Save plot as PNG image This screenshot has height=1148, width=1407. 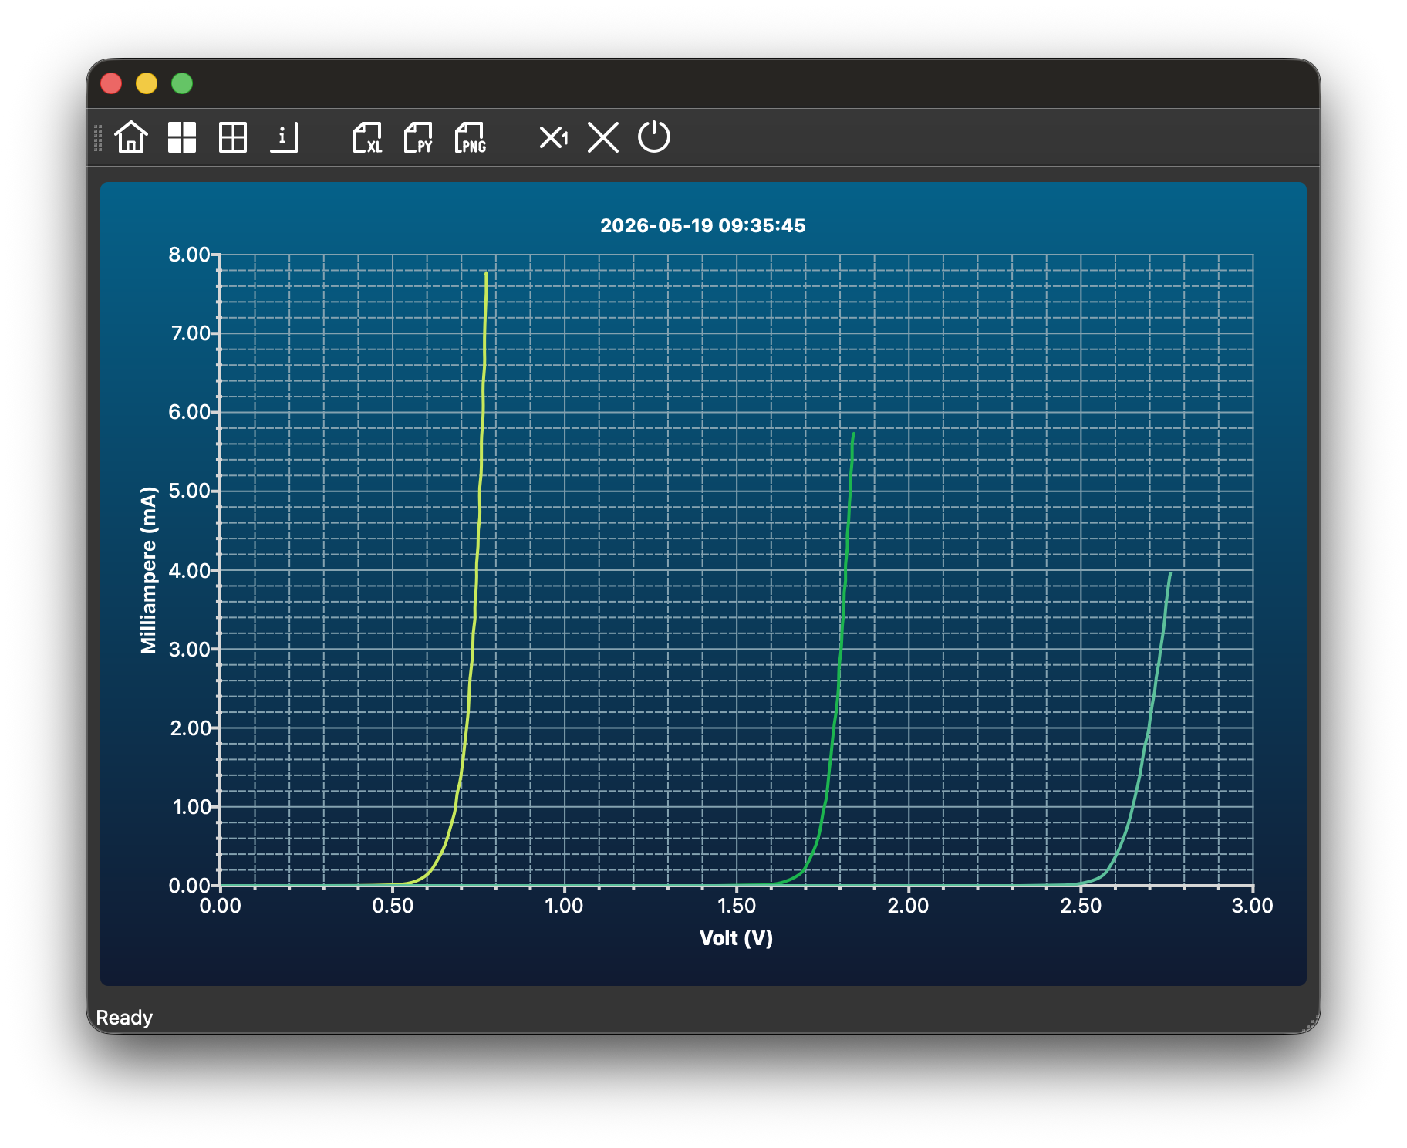[471, 137]
